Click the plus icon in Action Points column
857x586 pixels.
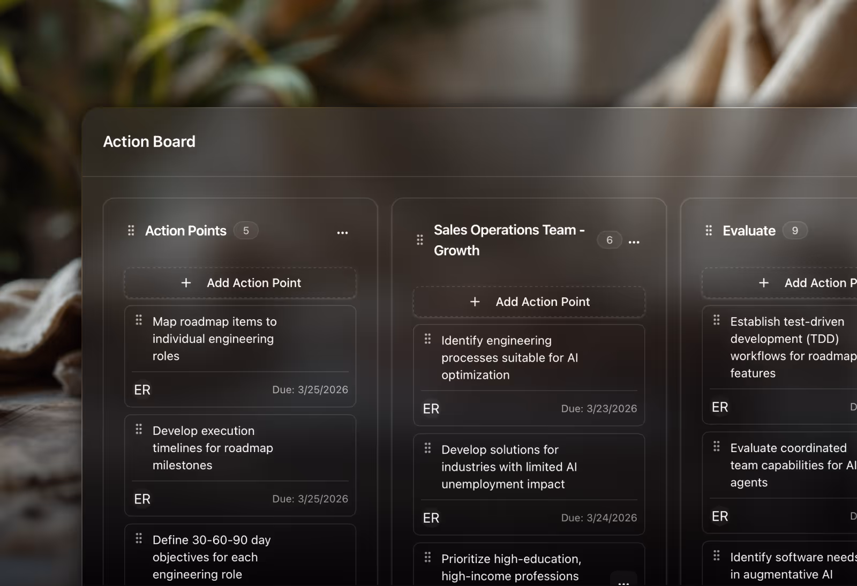186,283
